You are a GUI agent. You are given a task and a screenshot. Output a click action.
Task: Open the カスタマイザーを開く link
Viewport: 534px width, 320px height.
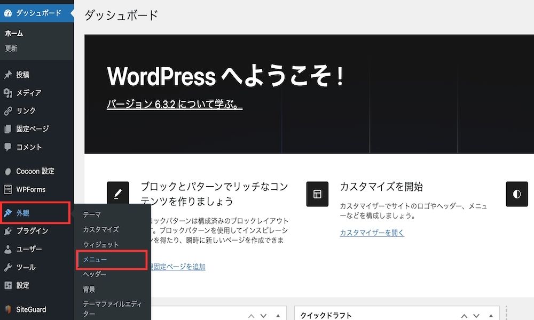point(372,233)
